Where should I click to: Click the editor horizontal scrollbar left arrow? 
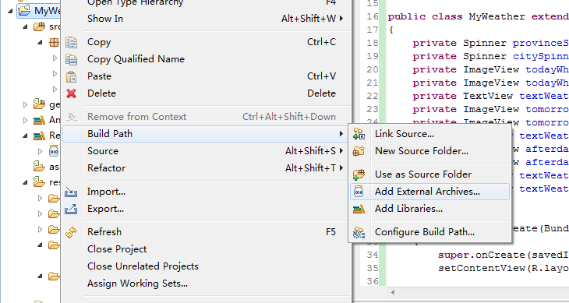(x=393, y=292)
